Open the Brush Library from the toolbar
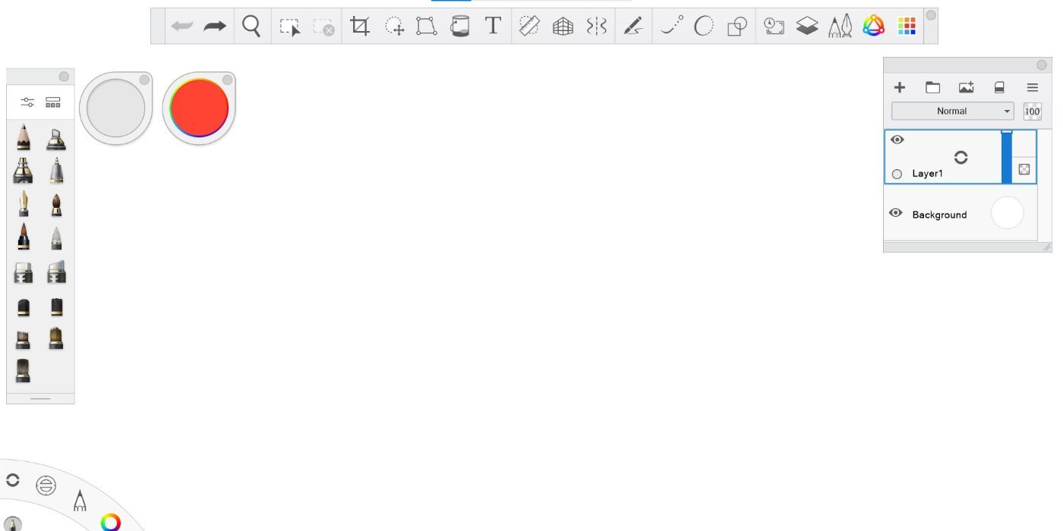Viewport: 1063px width, 531px height. 839,25
